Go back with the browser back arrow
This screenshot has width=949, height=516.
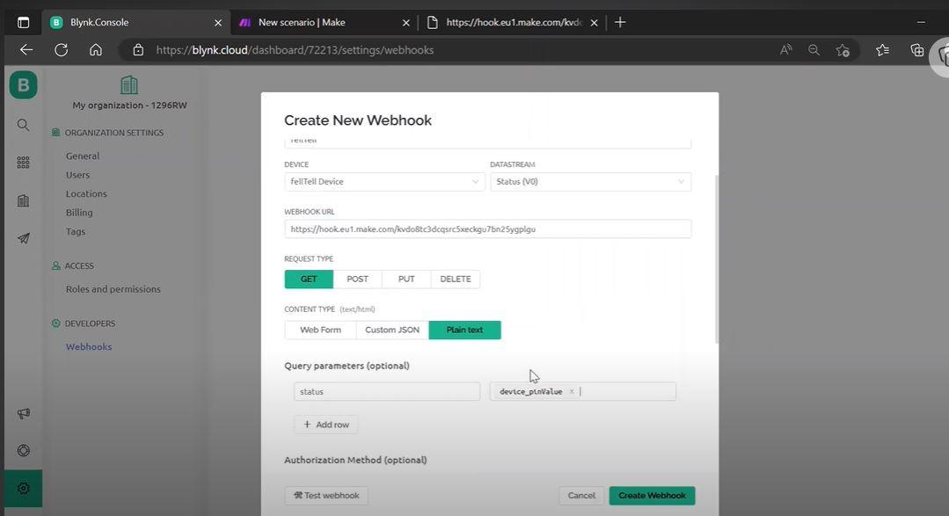pos(26,49)
